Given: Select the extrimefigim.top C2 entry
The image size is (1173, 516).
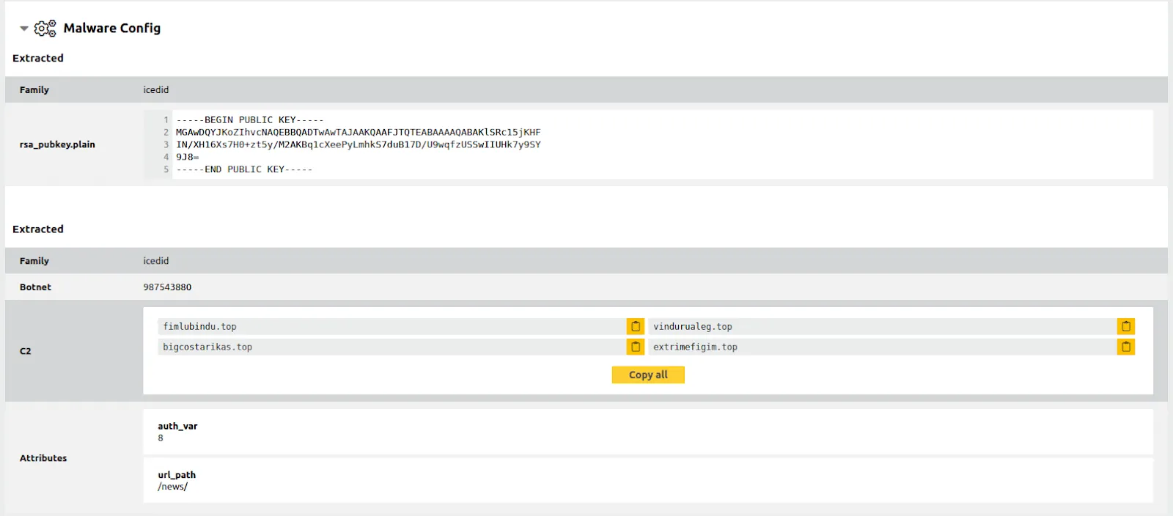Looking at the screenshot, I should [882, 347].
